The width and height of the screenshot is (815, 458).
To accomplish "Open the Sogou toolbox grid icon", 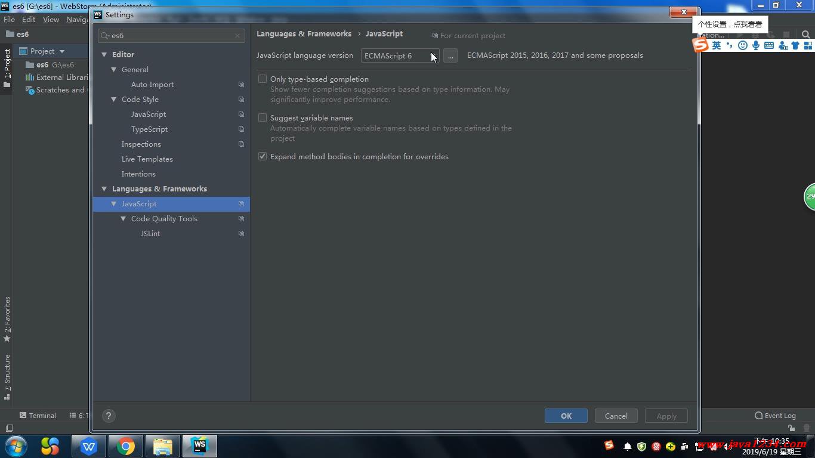I will coord(808,45).
